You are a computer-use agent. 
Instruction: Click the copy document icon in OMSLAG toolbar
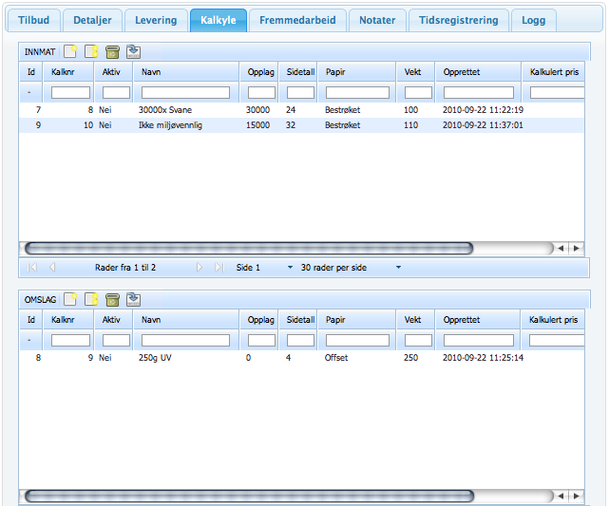tap(92, 299)
